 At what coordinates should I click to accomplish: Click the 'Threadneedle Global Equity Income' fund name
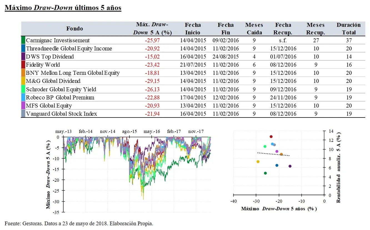[x=69, y=48]
